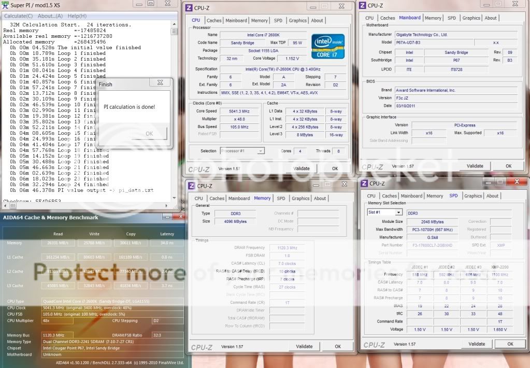Open the About...(A) menu in Super PI

(x=50, y=16)
